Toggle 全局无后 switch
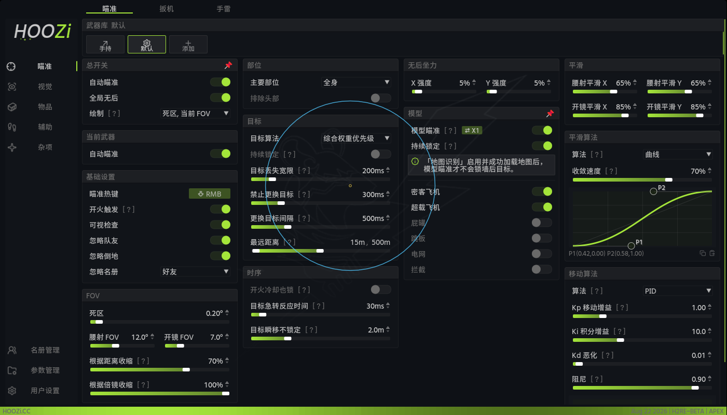 (x=221, y=98)
